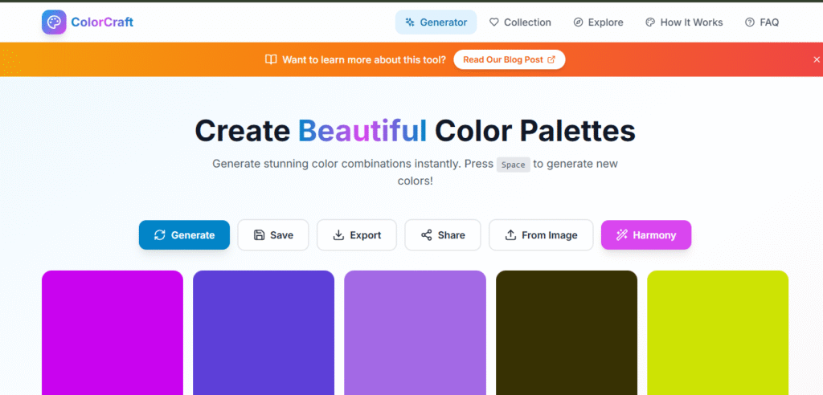Click the floppy disk icon on Save

(259, 235)
